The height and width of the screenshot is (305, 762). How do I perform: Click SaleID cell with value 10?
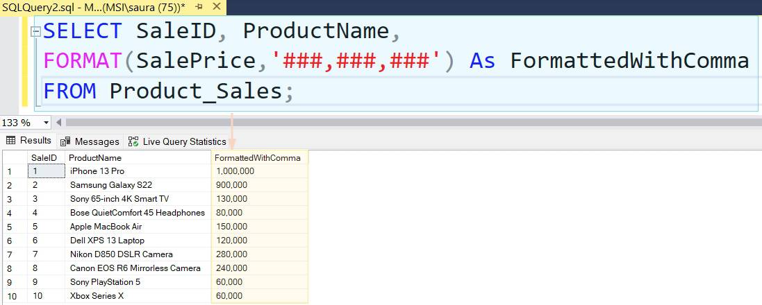tap(46, 295)
